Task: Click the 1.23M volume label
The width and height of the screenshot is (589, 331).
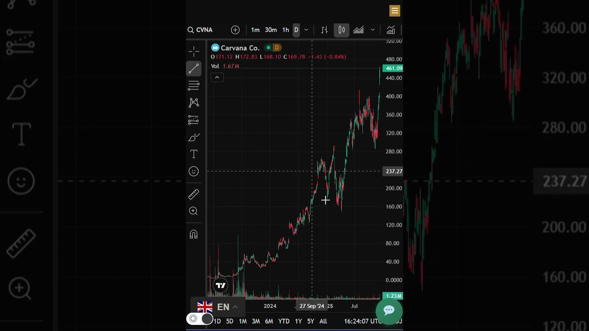Action: pyautogui.click(x=394, y=296)
